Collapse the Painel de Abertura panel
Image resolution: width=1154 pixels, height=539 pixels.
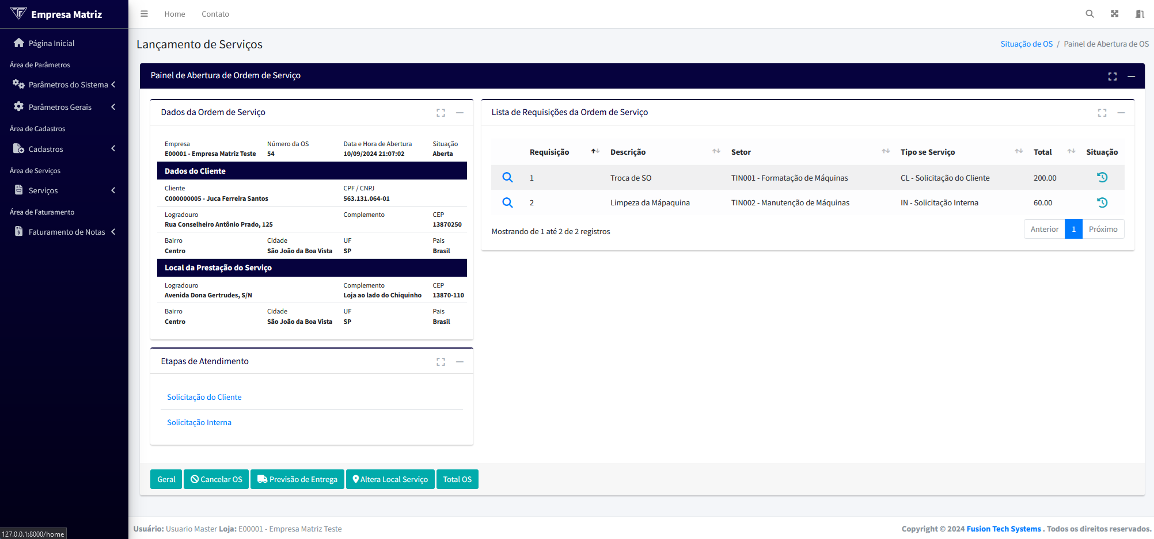1132,77
